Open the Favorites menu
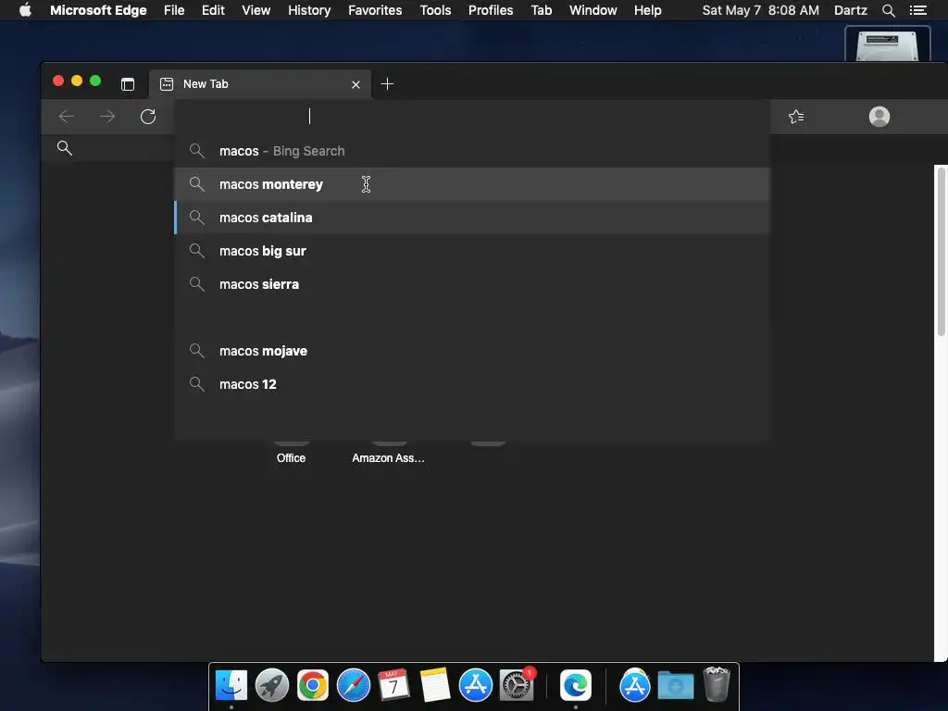The width and height of the screenshot is (948, 711). click(375, 10)
